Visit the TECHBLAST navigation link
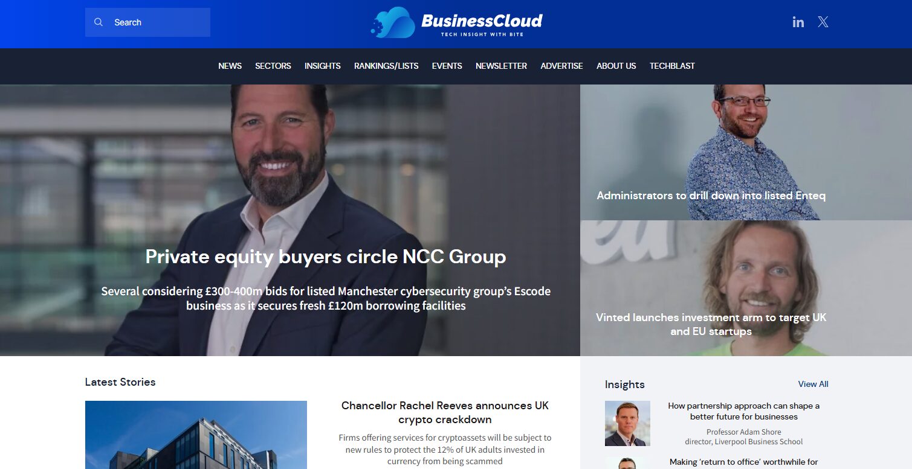 (x=672, y=66)
